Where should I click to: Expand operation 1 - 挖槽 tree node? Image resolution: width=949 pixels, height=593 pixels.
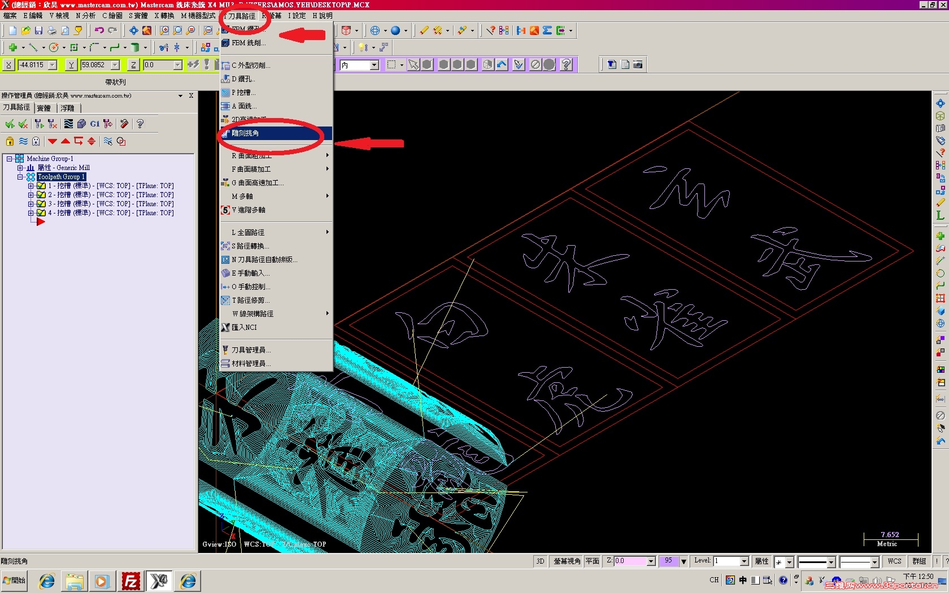click(x=31, y=186)
